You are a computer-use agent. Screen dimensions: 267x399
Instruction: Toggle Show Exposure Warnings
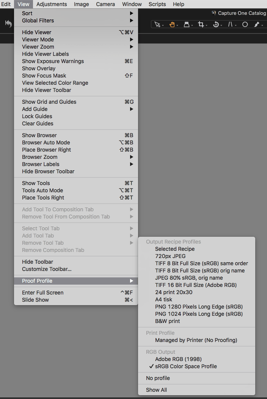(x=76, y=61)
